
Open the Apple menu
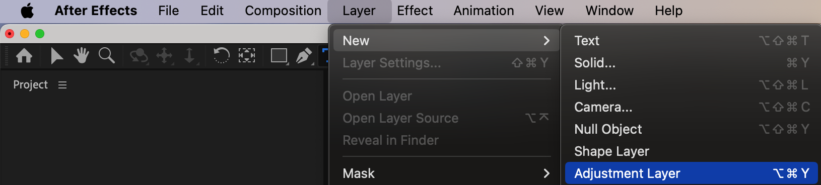[x=27, y=11]
